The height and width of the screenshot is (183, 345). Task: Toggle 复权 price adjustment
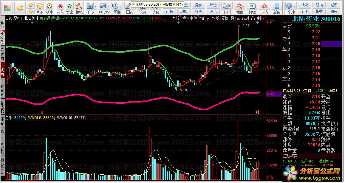pyautogui.click(x=225, y=18)
